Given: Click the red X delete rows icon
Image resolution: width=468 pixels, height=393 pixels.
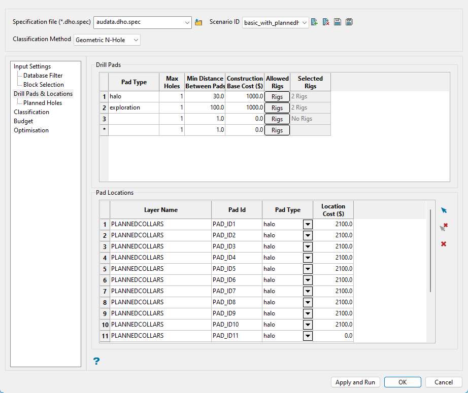Looking at the screenshot, I should 444,244.
